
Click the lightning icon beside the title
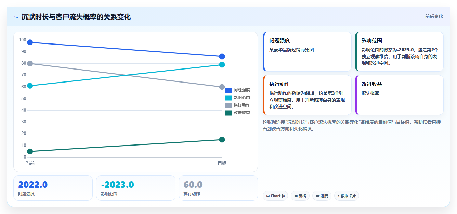pos(16,17)
